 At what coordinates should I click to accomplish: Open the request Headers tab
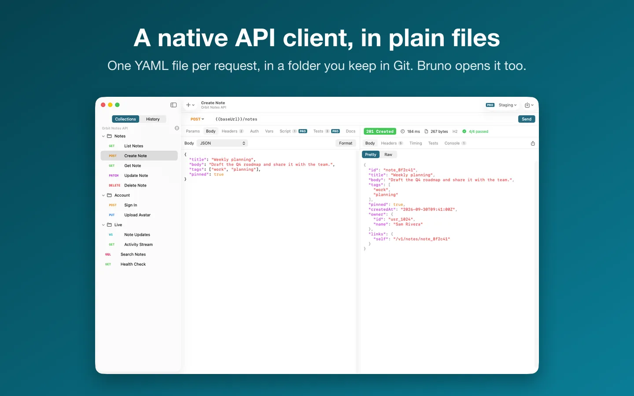[232, 131]
